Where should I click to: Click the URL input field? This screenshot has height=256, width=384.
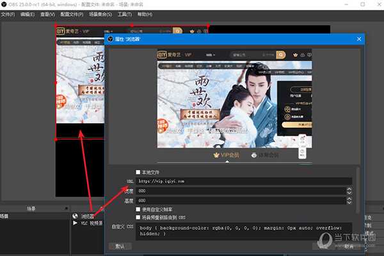(x=243, y=181)
